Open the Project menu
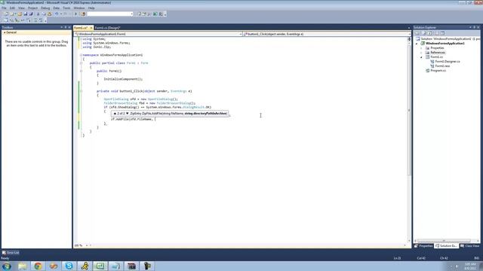Image resolution: width=483 pixels, height=271 pixels. pyautogui.click(x=32, y=8)
